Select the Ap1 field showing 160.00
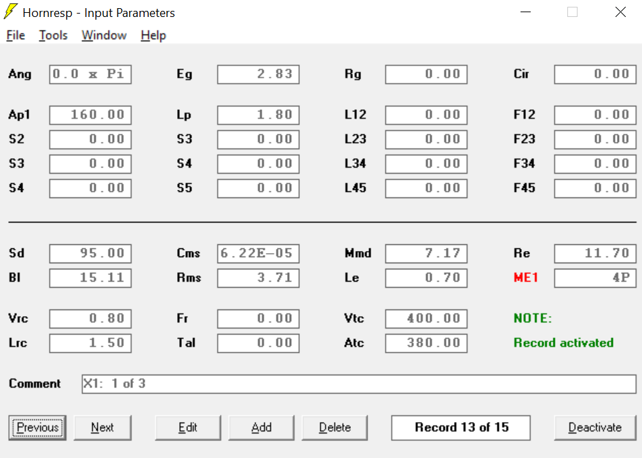The width and height of the screenshot is (642, 458). (x=90, y=115)
